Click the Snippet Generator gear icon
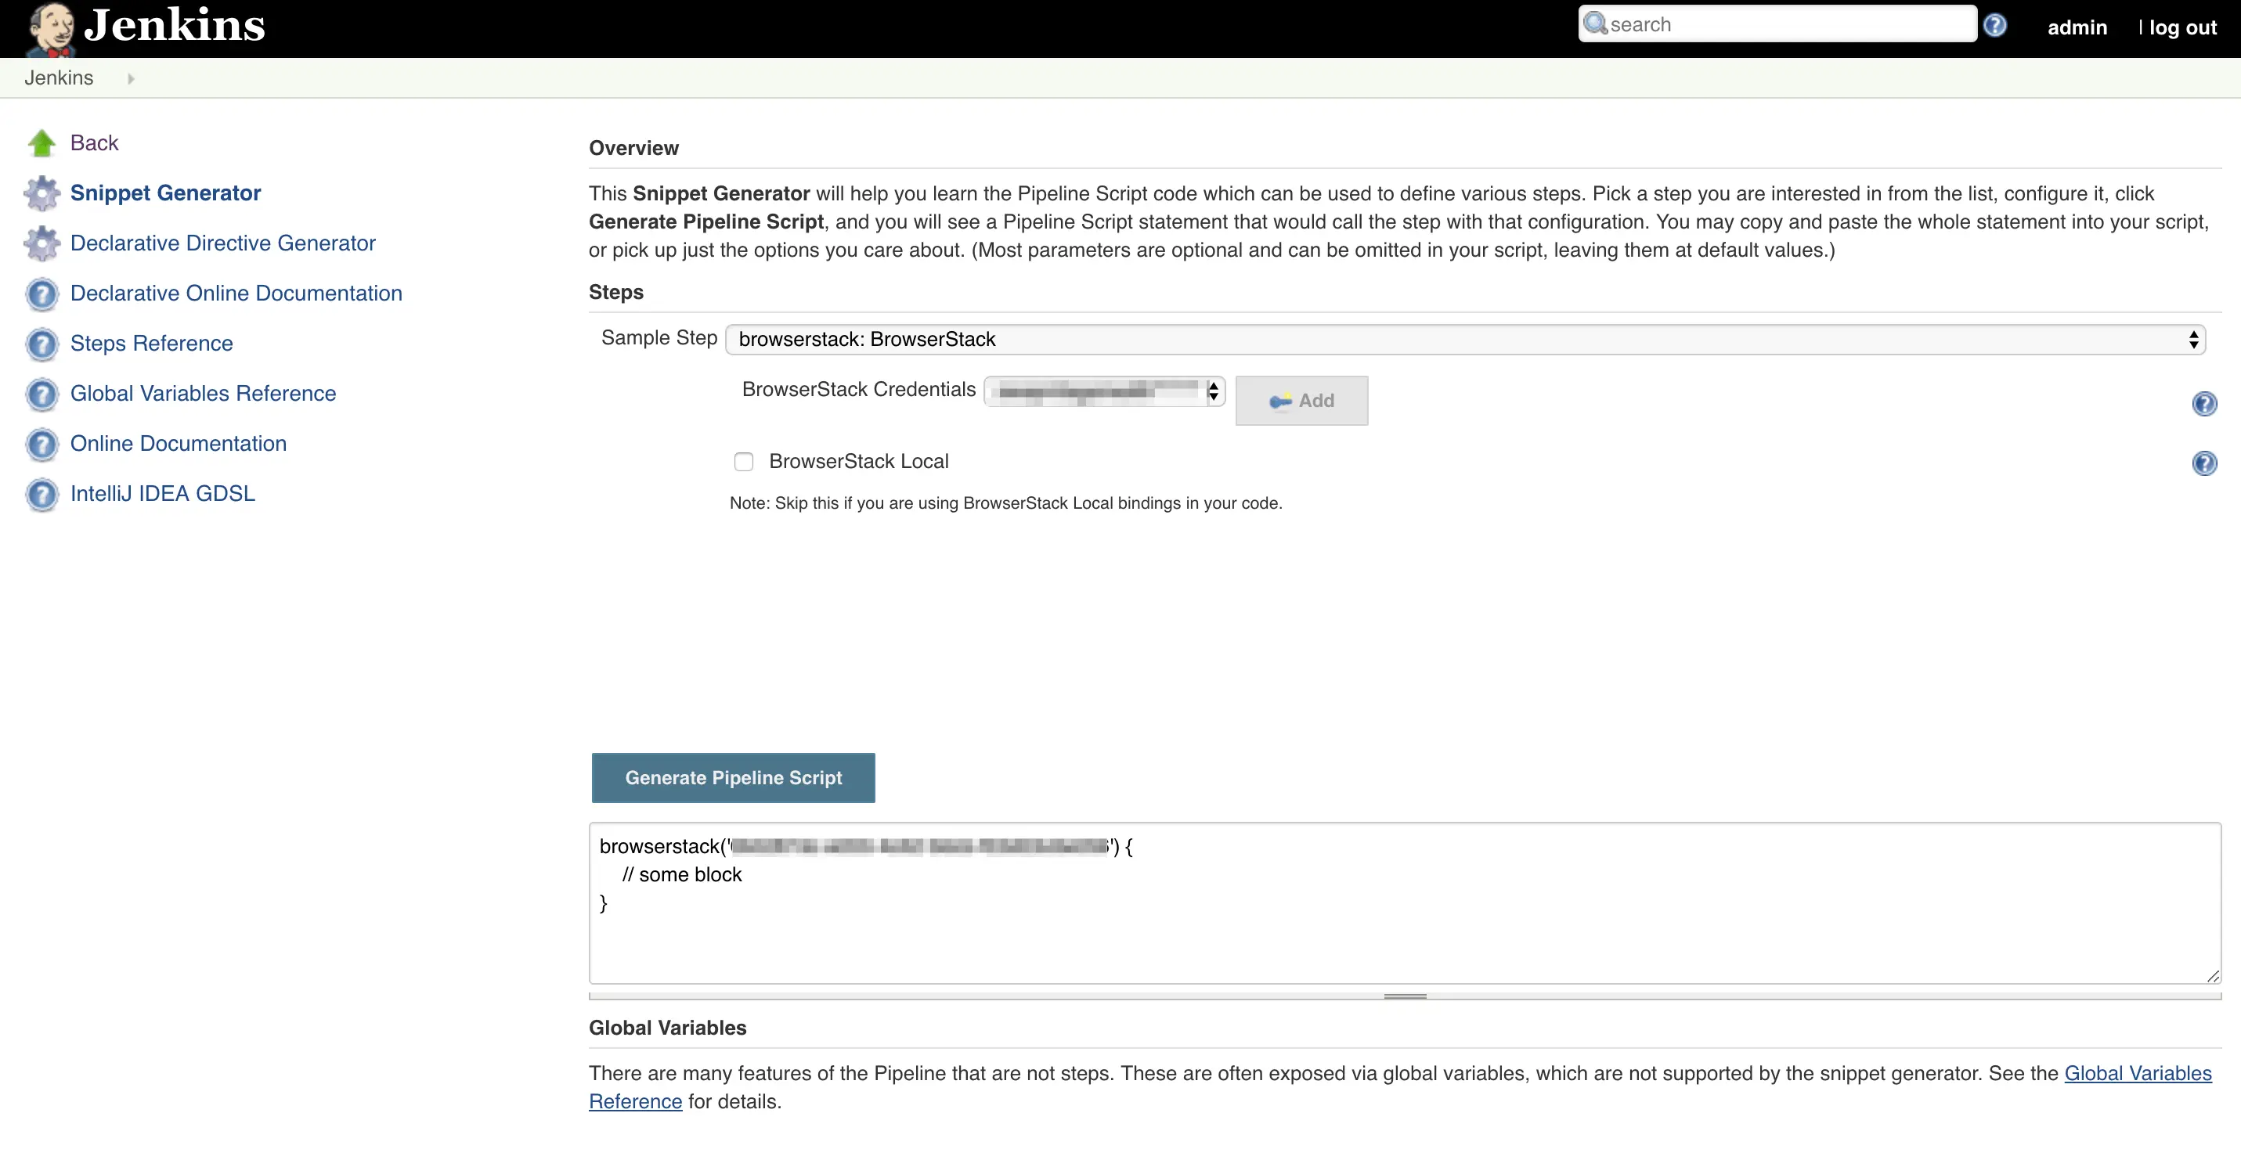The height and width of the screenshot is (1149, 2241). click(41, 193)
